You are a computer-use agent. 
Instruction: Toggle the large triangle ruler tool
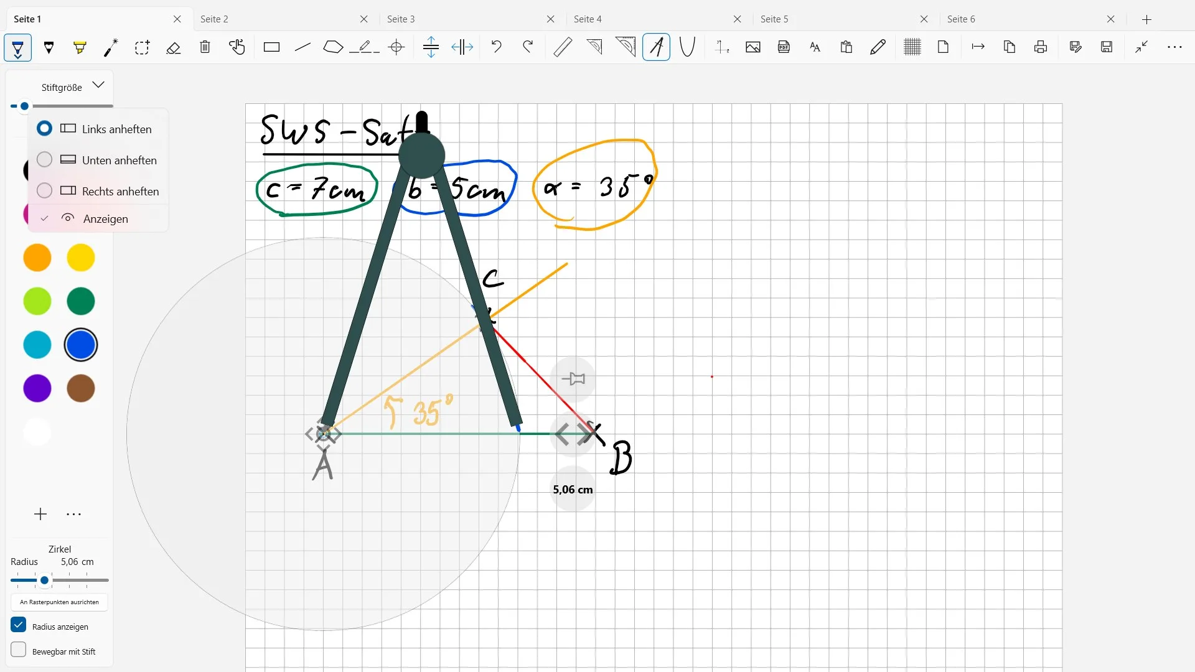coord(626,47)
